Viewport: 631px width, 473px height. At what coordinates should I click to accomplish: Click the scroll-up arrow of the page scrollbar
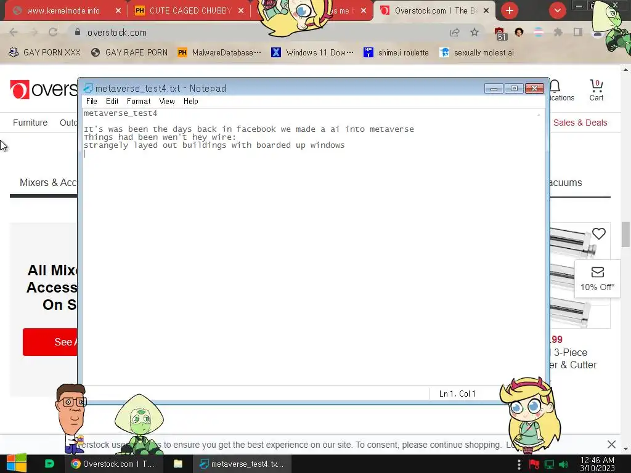(x=626, y=69)
